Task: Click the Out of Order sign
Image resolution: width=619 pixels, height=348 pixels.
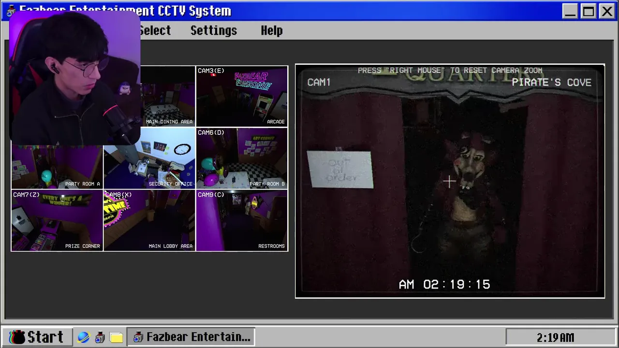Action: (x=340, y=170)
